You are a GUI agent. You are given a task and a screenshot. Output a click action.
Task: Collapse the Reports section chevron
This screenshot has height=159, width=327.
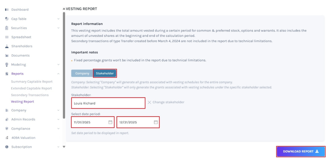[x=58, y=74]
